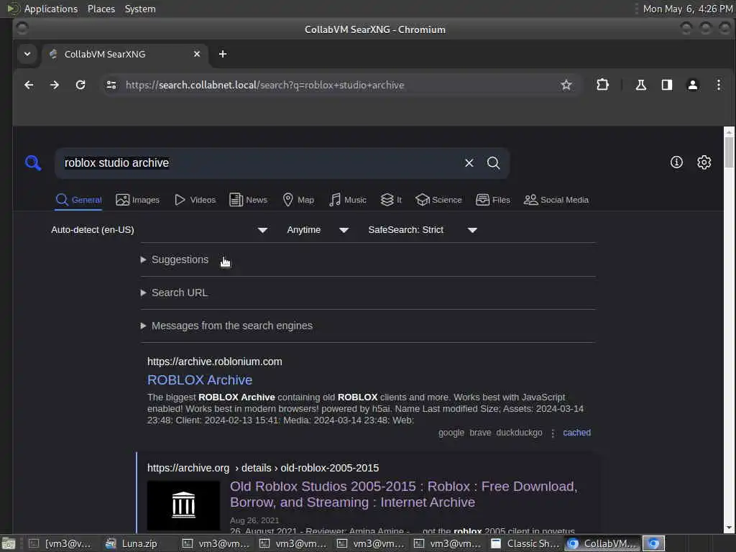
Task: Click the page vertical scrollbar thumb
Action: click(729, 152)
